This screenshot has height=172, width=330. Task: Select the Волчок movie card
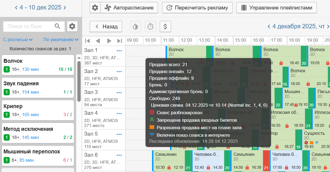38,65
